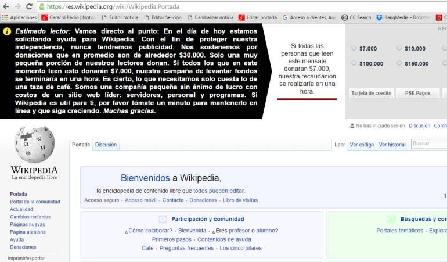Open the Caracol Radio bookmark
The height and width of the screenshot is (262, 447).
pyautogui.click(x=68, y=17)
